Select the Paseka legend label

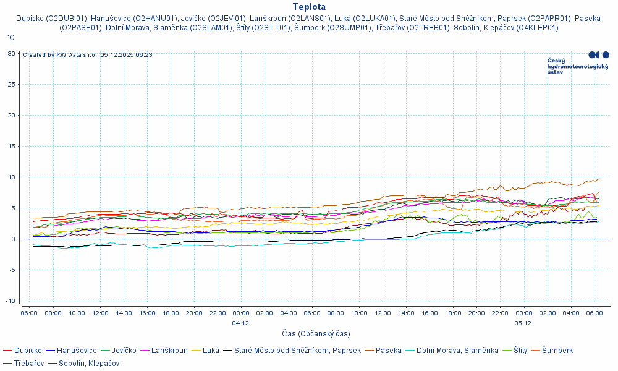click(x=388, y=351)
